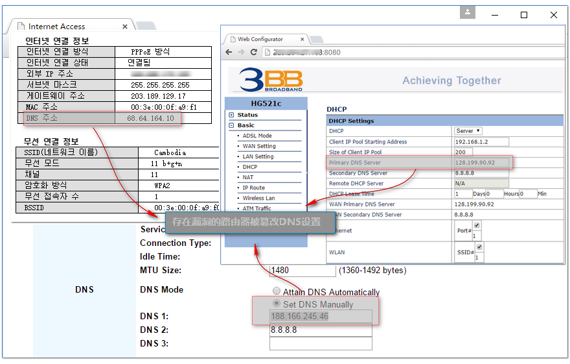Toggle the SSID# 1 checkbox
The height and width of the screenshot is (364, 570).
479,247
